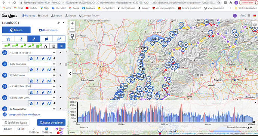Click the waypoint list scrollbar thumb
Viewport: 258px width, 136px height.
pyautogui.click(x=66, y=64)
